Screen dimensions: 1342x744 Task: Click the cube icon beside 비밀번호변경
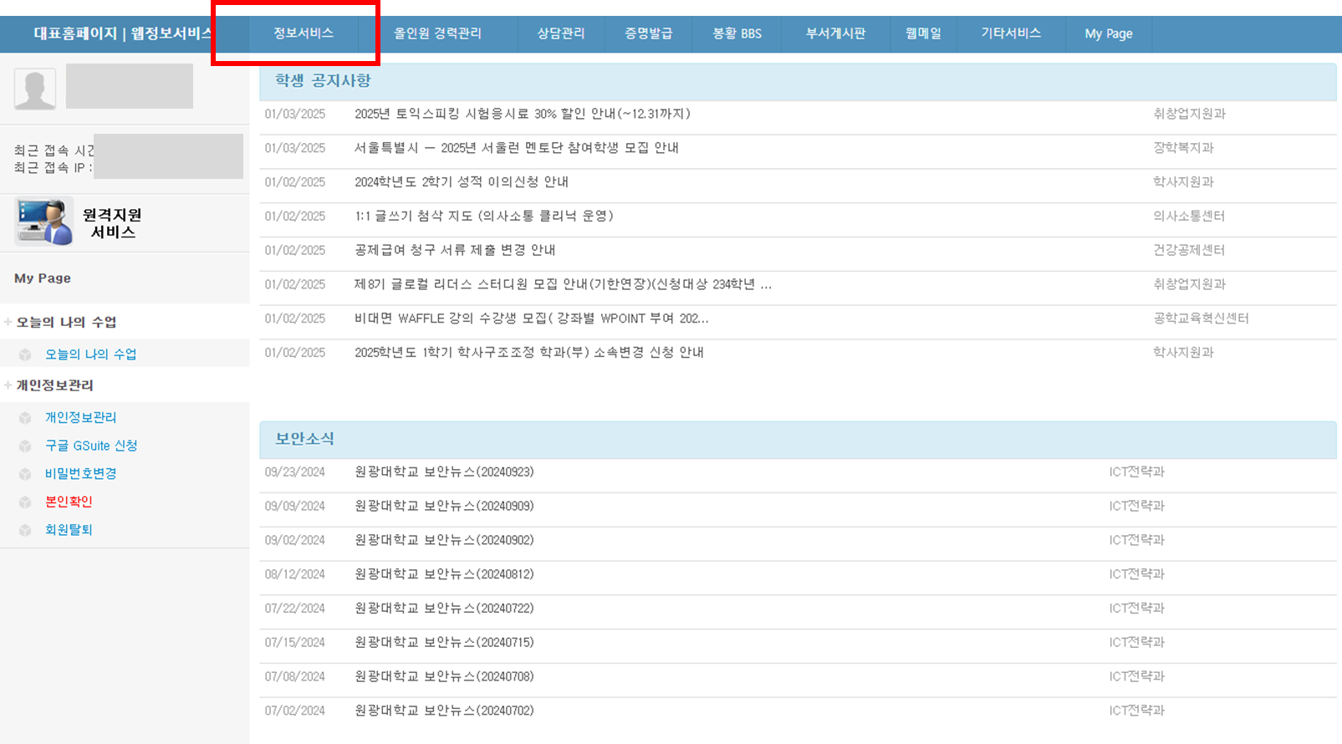(25, 474)
